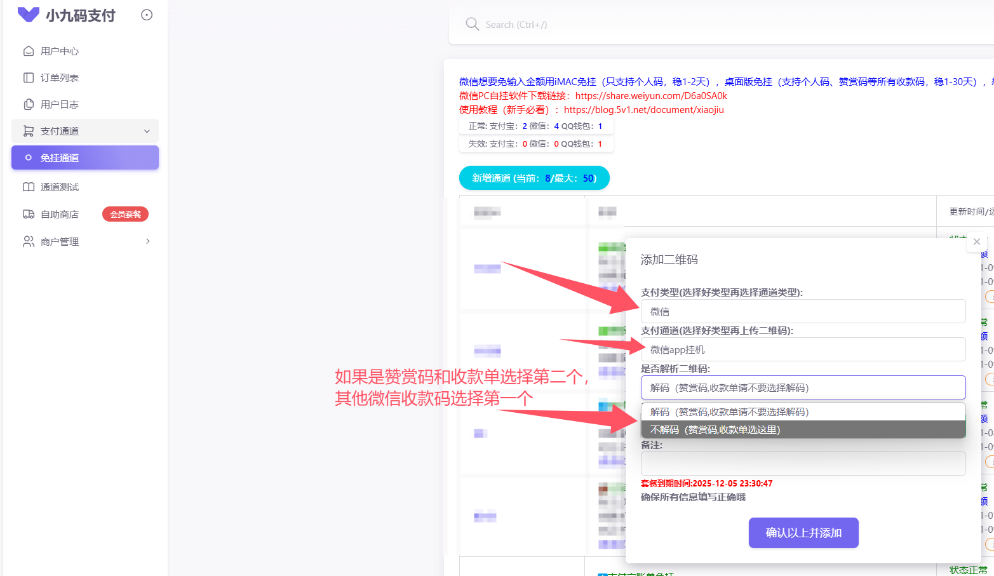
Task: Click the 失效 channel count summary
Action: (x=536, y=144)
